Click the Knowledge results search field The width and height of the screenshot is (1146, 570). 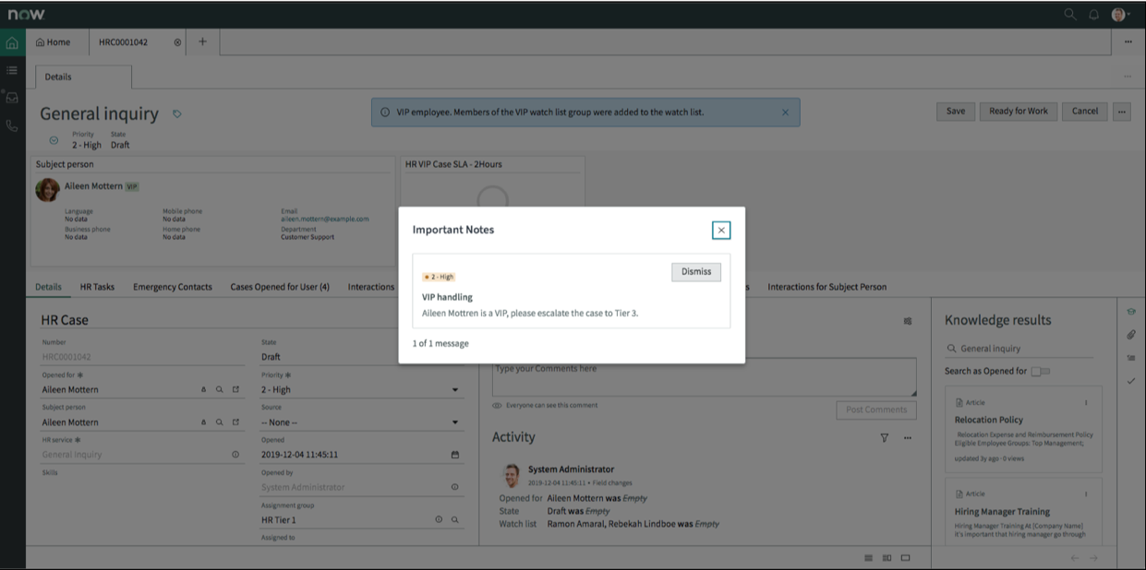click(1019, 349)
